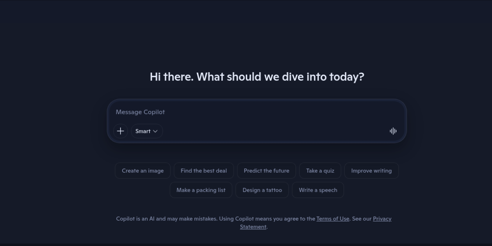492x246 pixels.
Task: Select the Improve writing suggestion
Action: [x=371, y=171]
